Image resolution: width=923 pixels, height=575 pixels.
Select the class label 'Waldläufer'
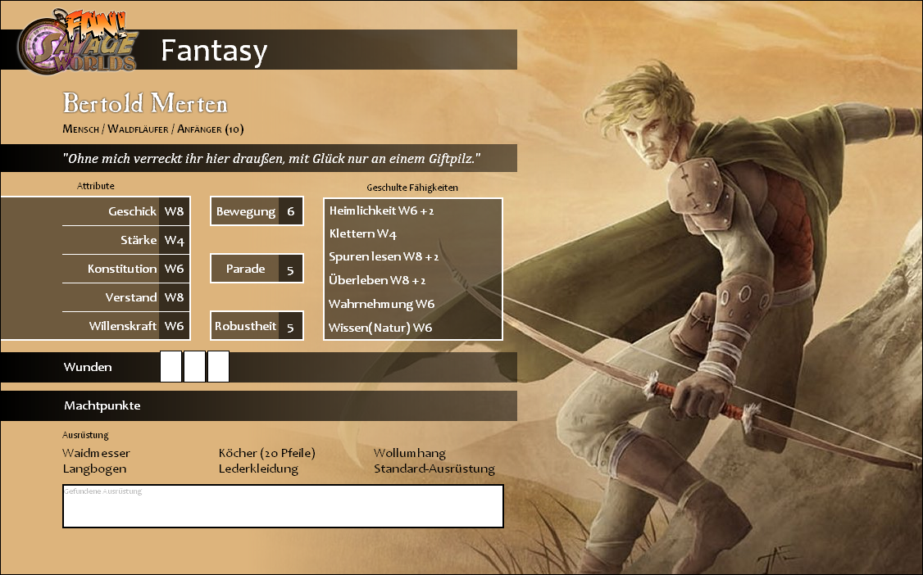tap(138, 129)
